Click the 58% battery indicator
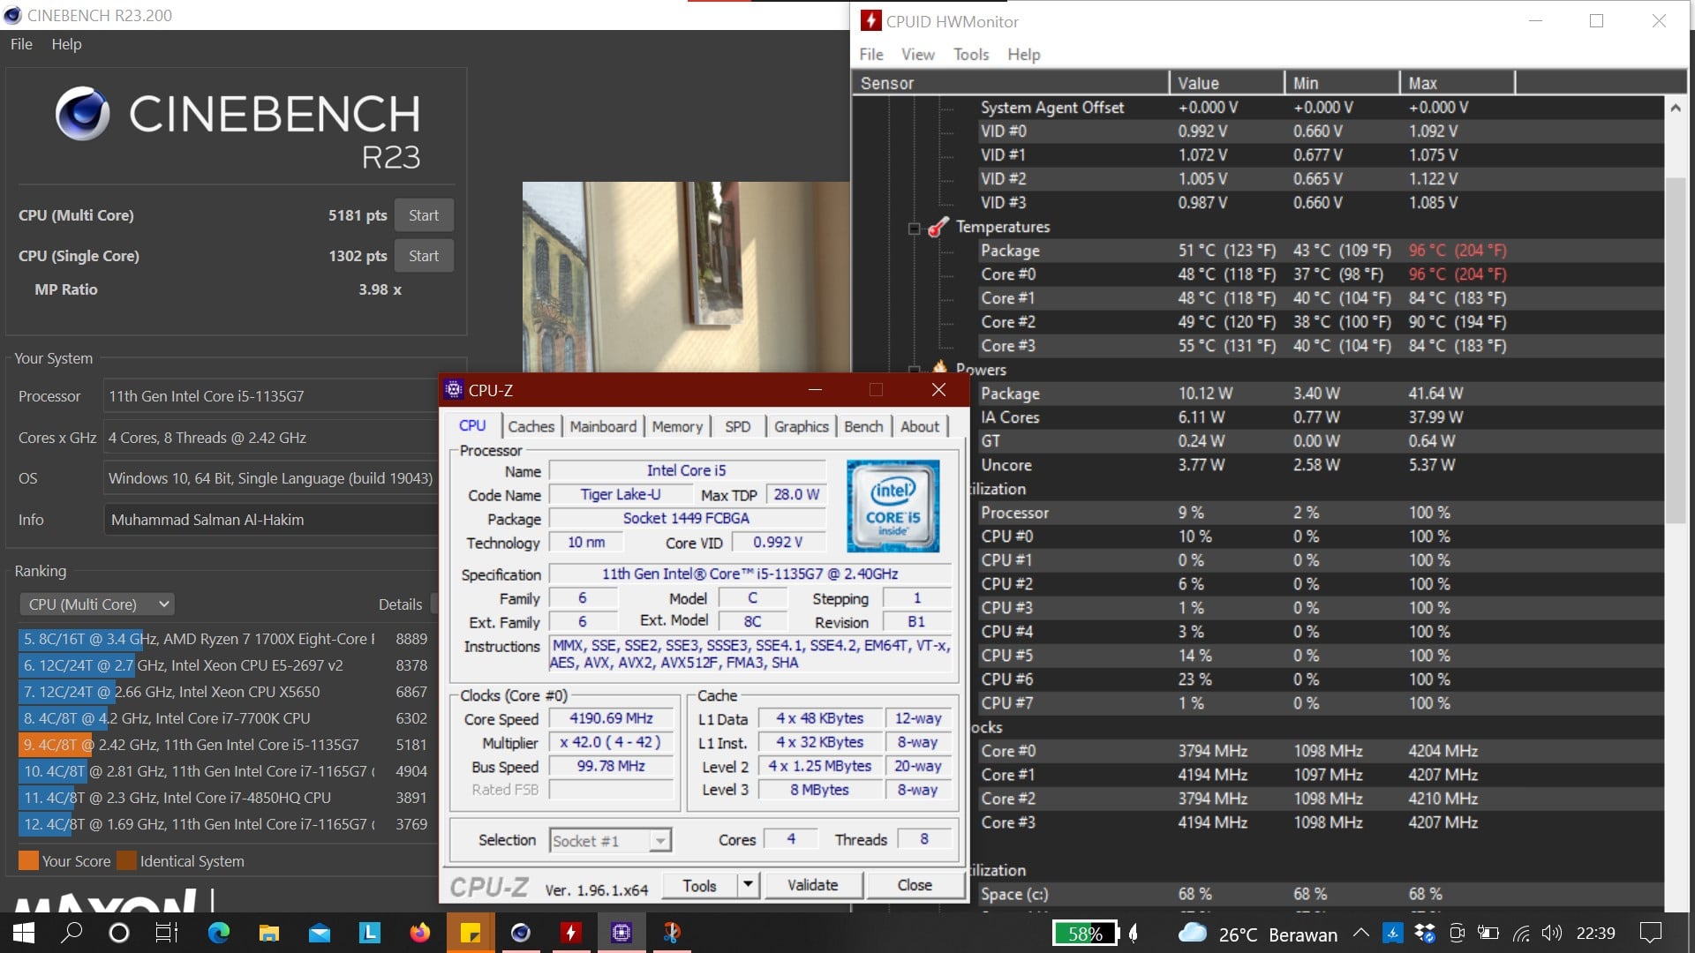Screen dimensions: 1695x953 click(1085, 934)
